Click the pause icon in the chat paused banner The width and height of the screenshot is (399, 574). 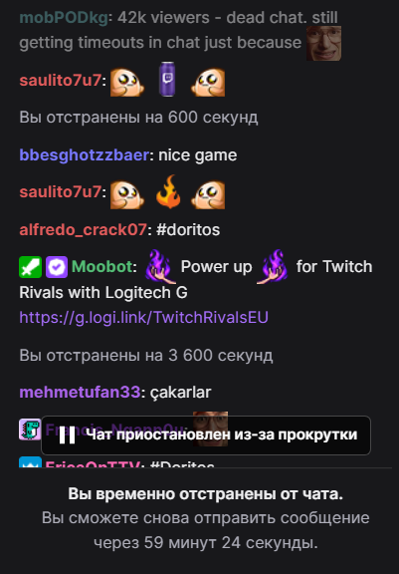click(x=68, y=435)
